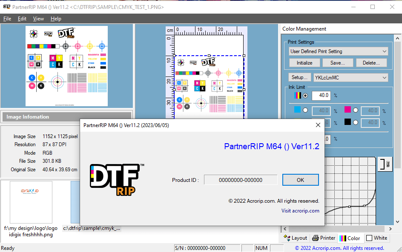
Task: Click the CMYK test image preview above Image Infomation
Action: pyautogui.click(x=67, y=66)
